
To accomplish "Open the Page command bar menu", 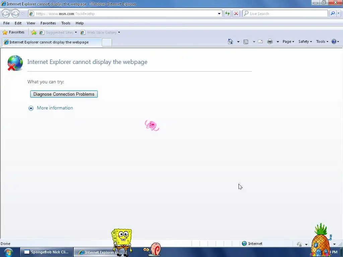I will tap(288, 41).
